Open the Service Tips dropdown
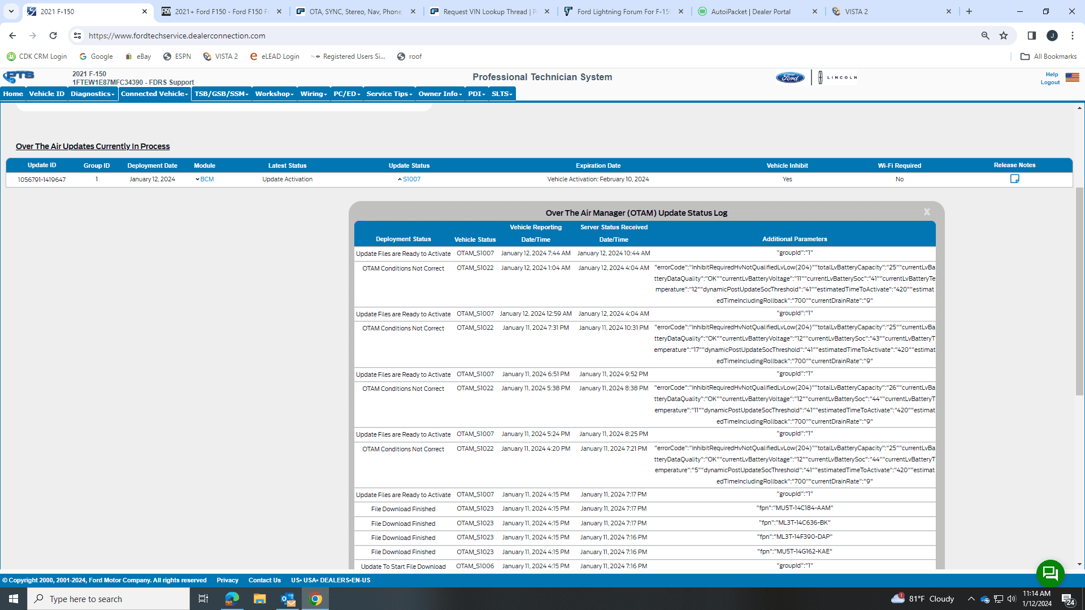The height and width of the screenshot is (610, 1085). 389,94
